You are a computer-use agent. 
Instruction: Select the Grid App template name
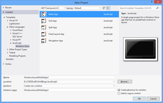(x=53, y=21)
